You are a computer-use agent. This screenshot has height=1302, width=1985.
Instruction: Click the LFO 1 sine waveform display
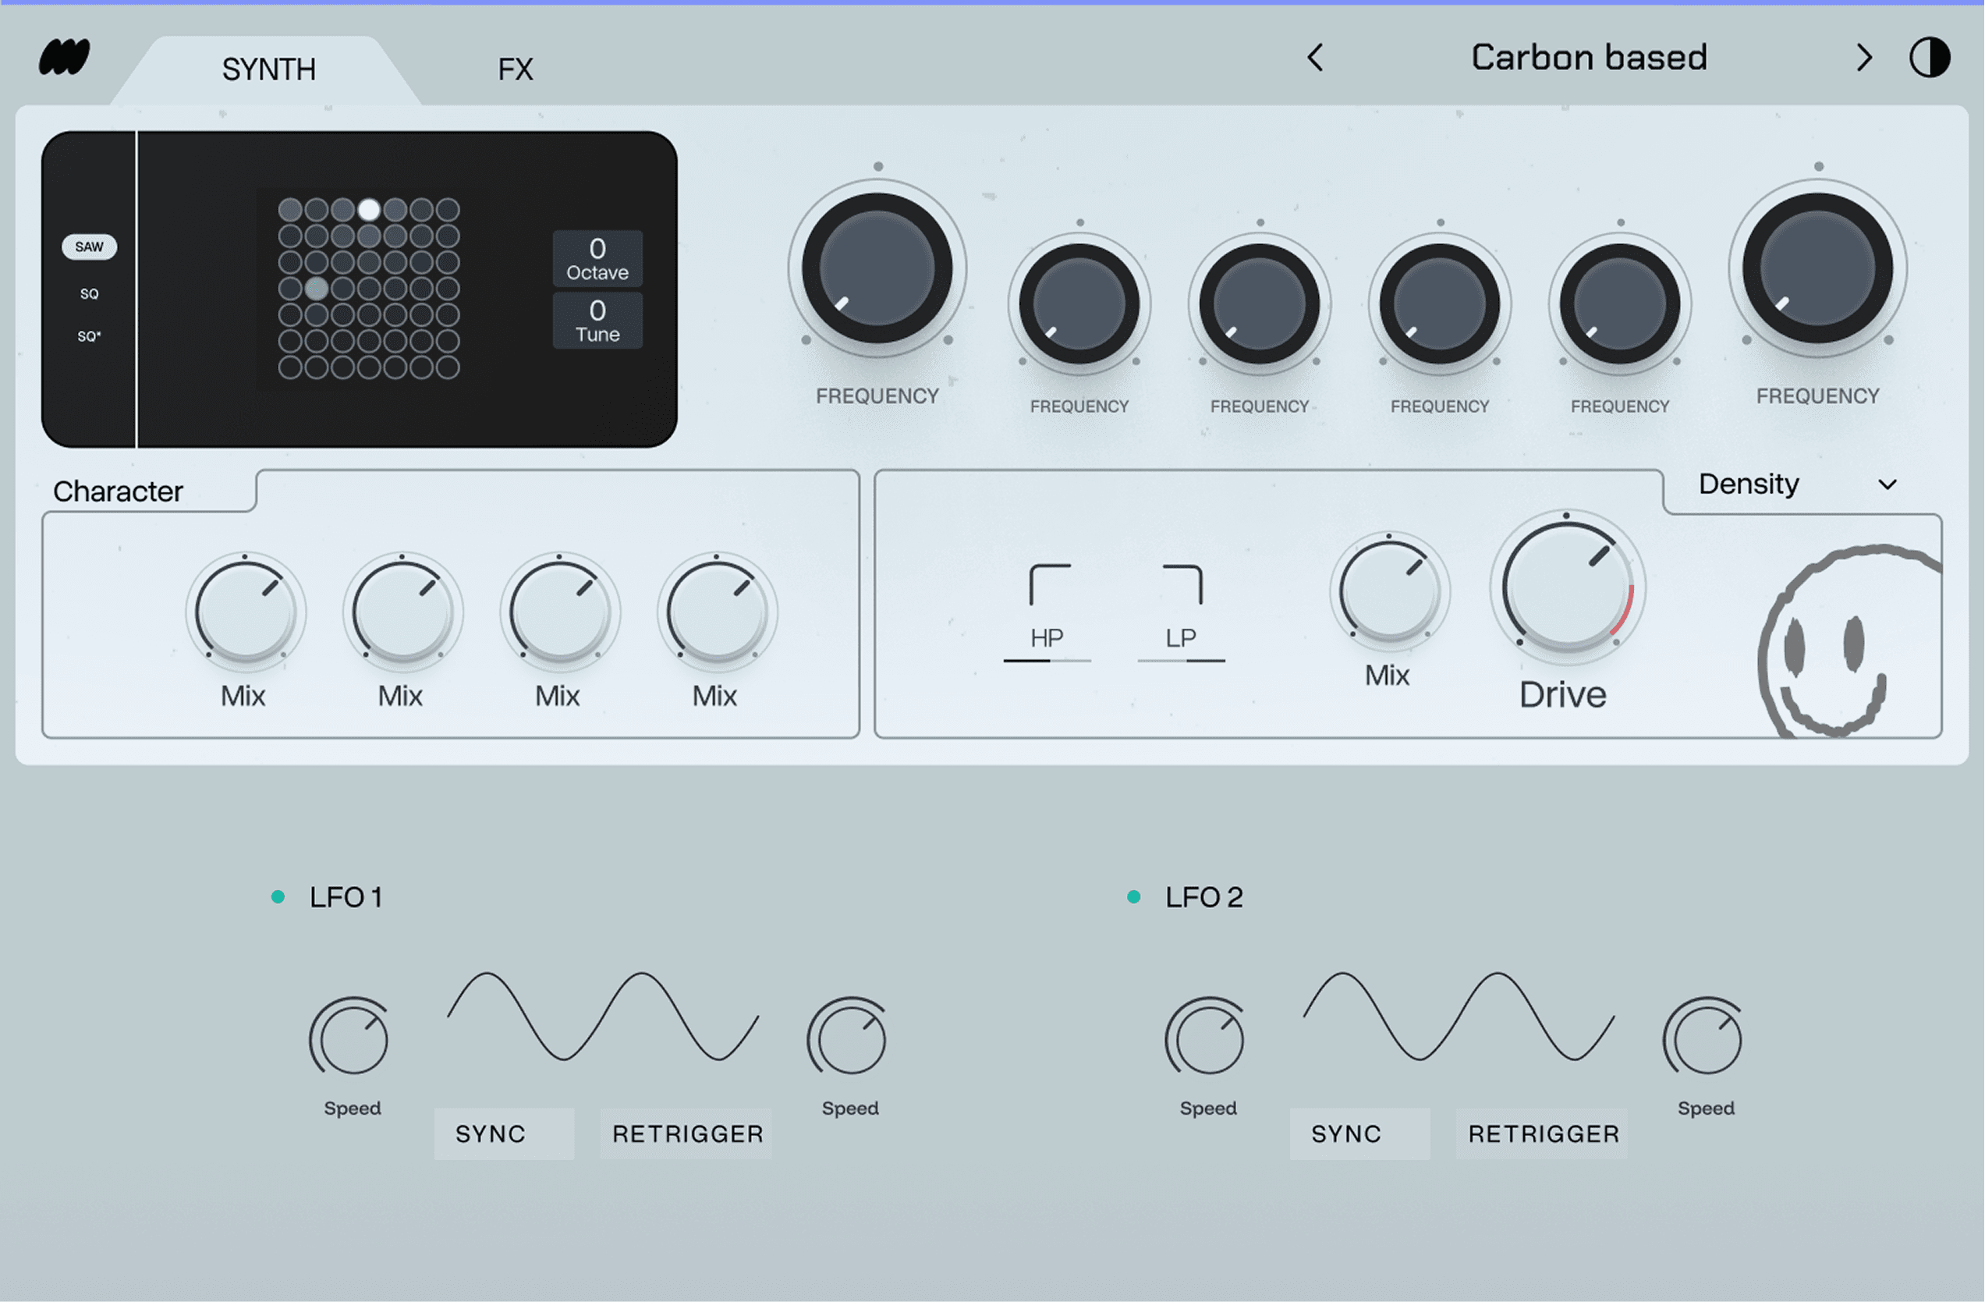(x=603, y=1016)
